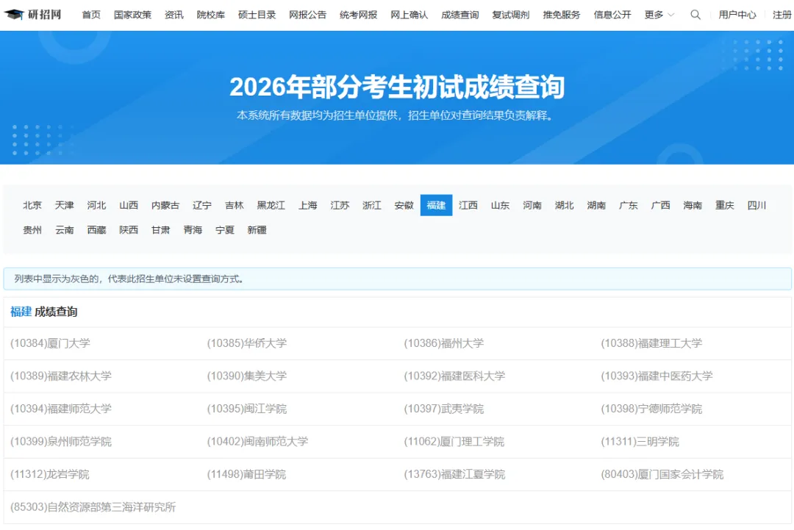Open 资讯 navigation item

click(x=174, y=15)
